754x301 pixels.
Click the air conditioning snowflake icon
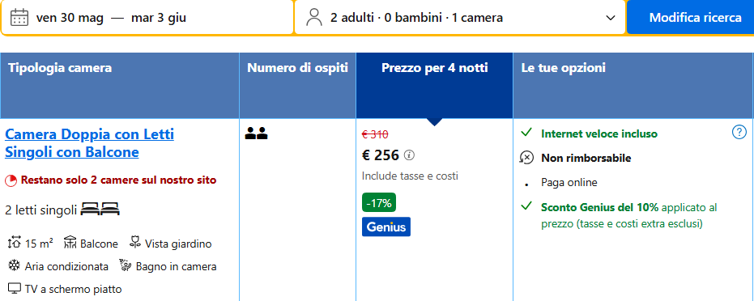(14, 265)
